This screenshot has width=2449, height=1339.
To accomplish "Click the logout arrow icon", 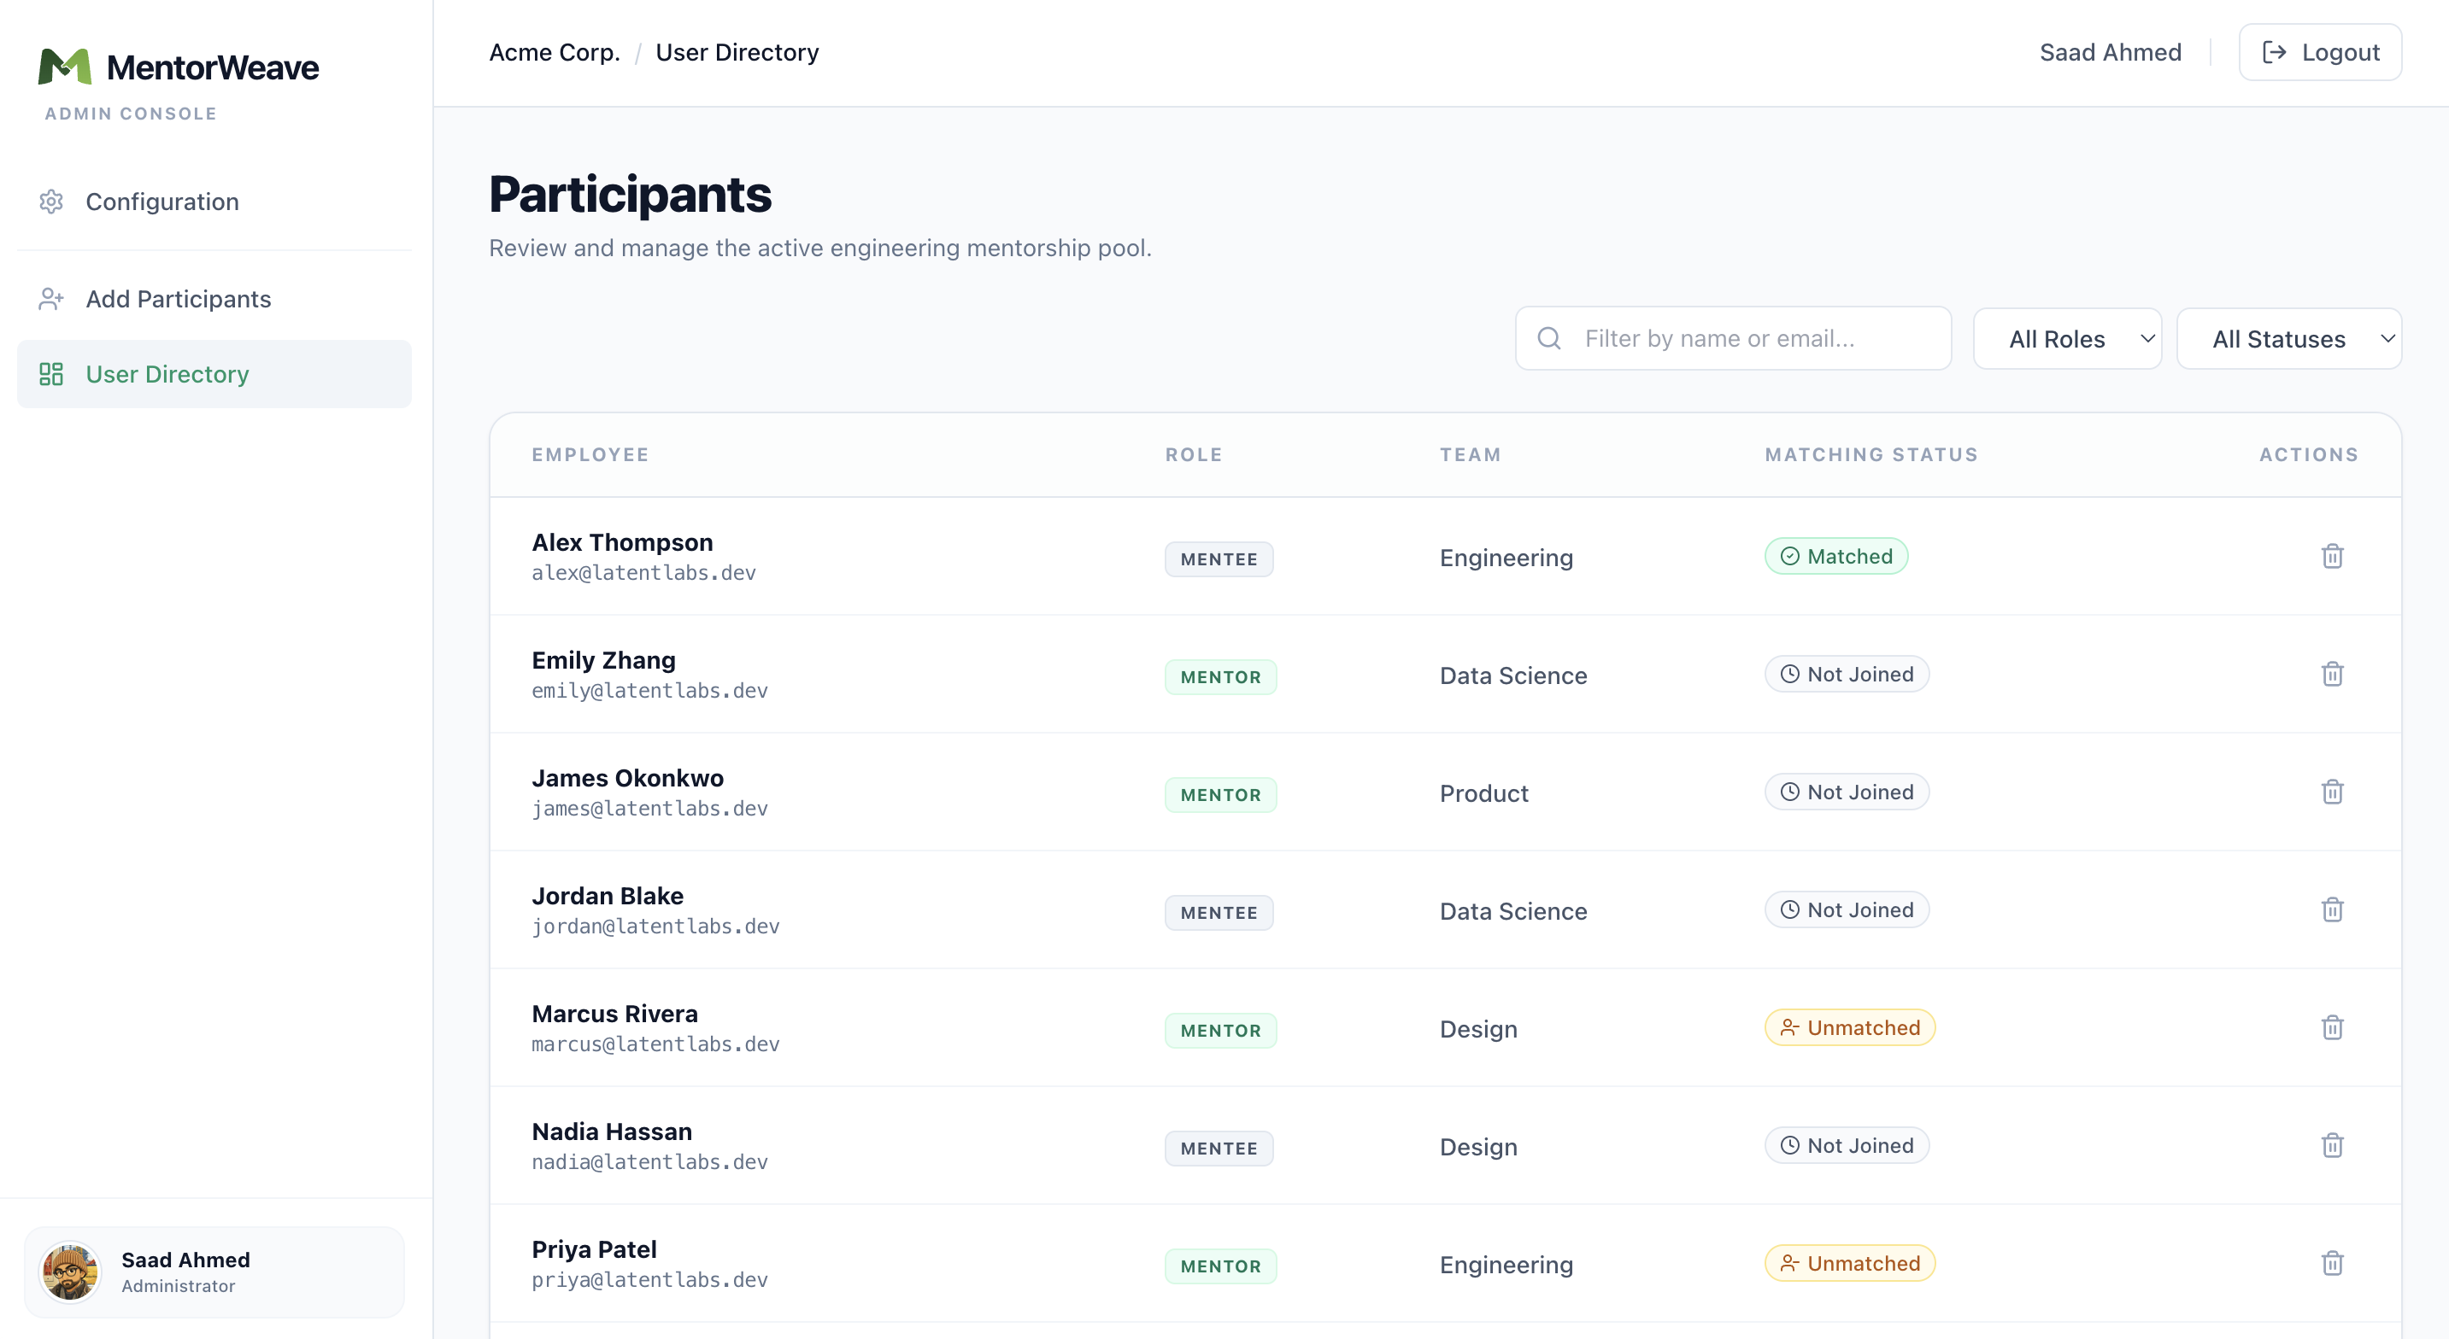I will pos(2275,51).
